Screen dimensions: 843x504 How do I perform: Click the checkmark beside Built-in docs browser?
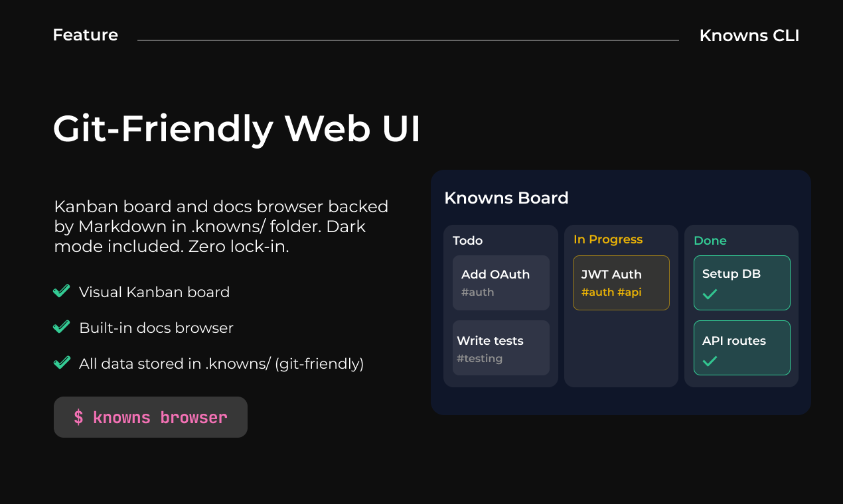(x=62, y=327)
